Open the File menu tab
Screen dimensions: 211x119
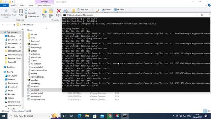pyautogui.click(x=4, y=5)
